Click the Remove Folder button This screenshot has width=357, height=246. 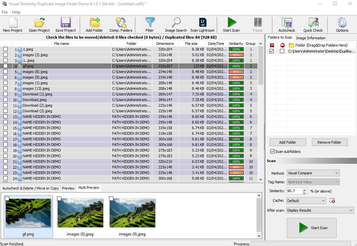[x=329, y=142]
